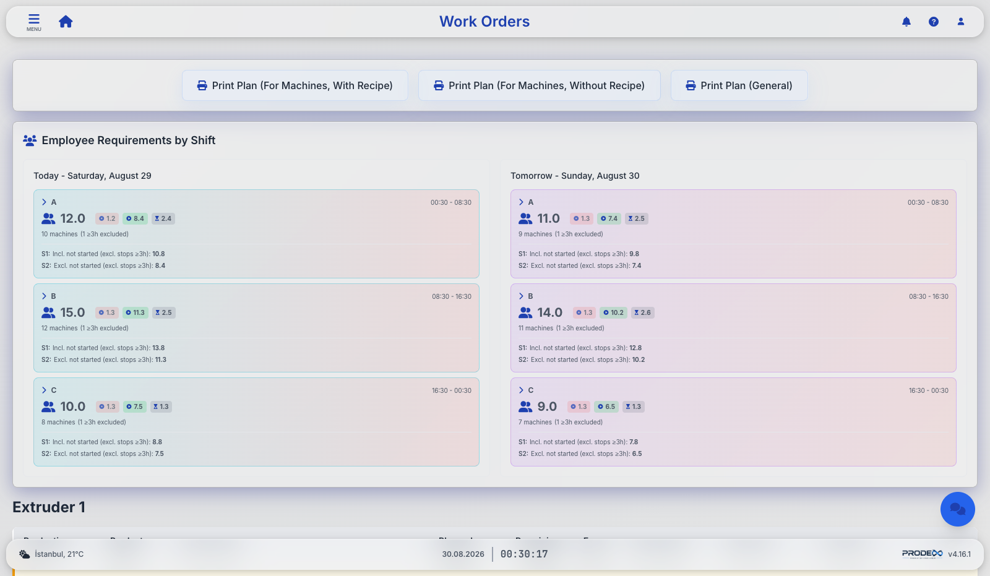The width and height of the screenshot is (990, 576).
Task: Click the people icon beside 15.0
Action: (x=48, y=312)
